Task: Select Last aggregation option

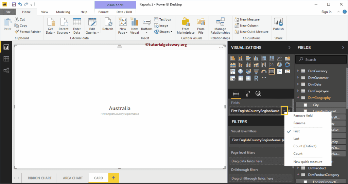Action: (296, 139)
